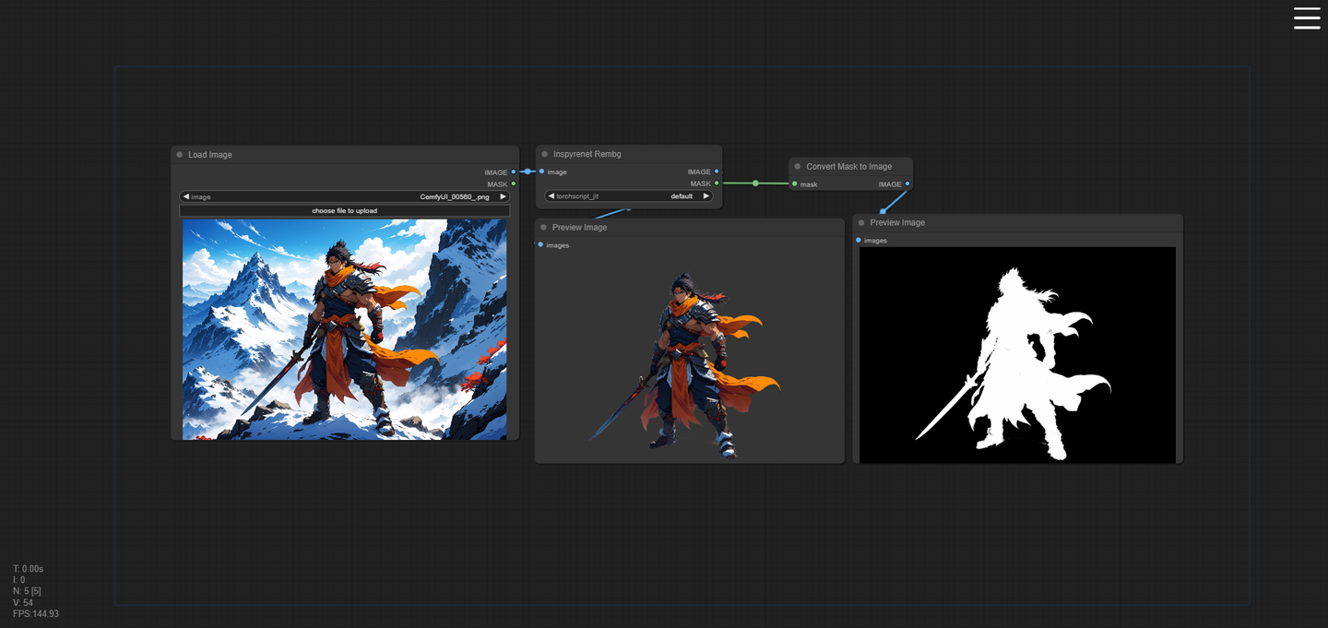Click the MASK output socket of Inspyrenet Rembg

(717, 183)
